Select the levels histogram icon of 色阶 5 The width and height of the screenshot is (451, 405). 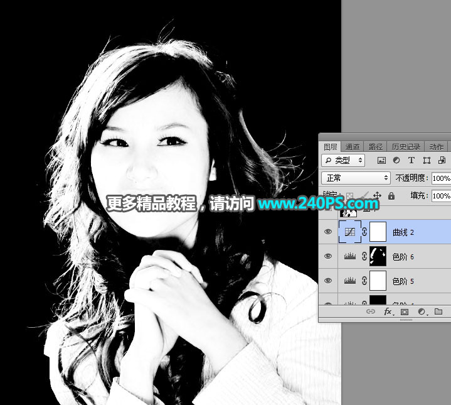coord(350,281)
